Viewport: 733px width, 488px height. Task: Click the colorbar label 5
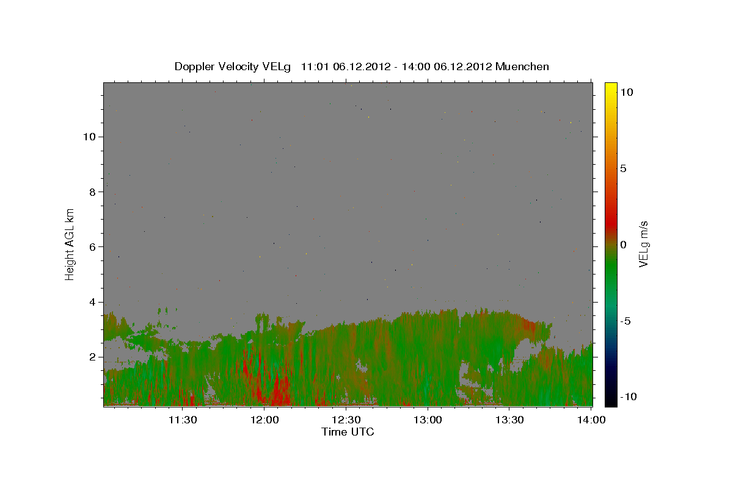click(624, 168)
